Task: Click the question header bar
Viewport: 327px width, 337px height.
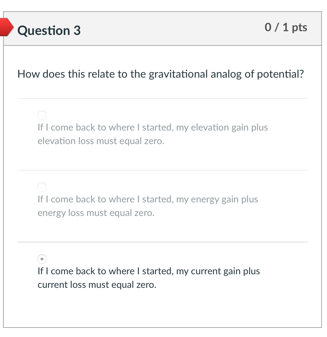Action: click(x=162, y=29)
